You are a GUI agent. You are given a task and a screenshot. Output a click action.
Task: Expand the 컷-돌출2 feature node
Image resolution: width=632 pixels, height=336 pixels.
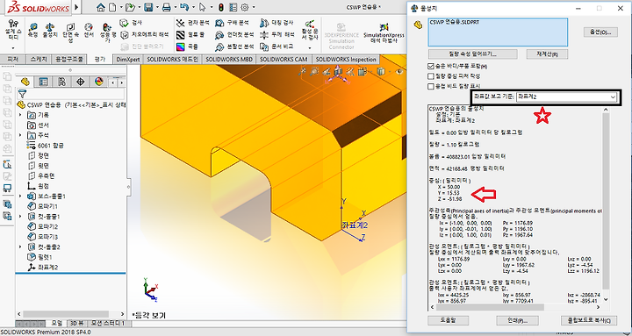[x=21, y=247]
